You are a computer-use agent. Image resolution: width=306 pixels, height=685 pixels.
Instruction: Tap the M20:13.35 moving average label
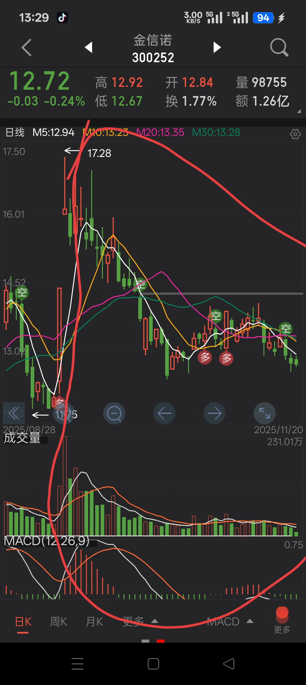[x=160, y=132]
